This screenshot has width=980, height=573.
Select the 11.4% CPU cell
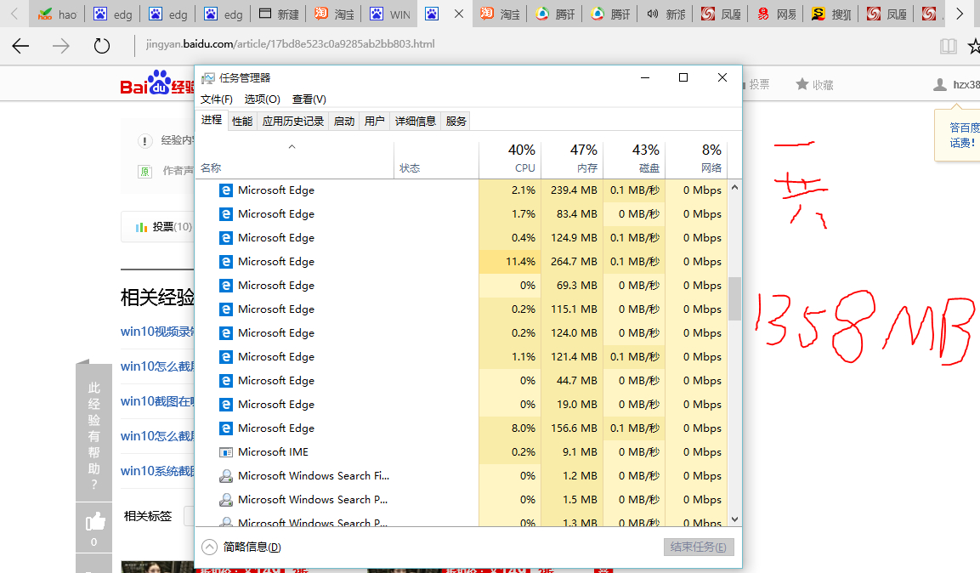coord(511,262)
